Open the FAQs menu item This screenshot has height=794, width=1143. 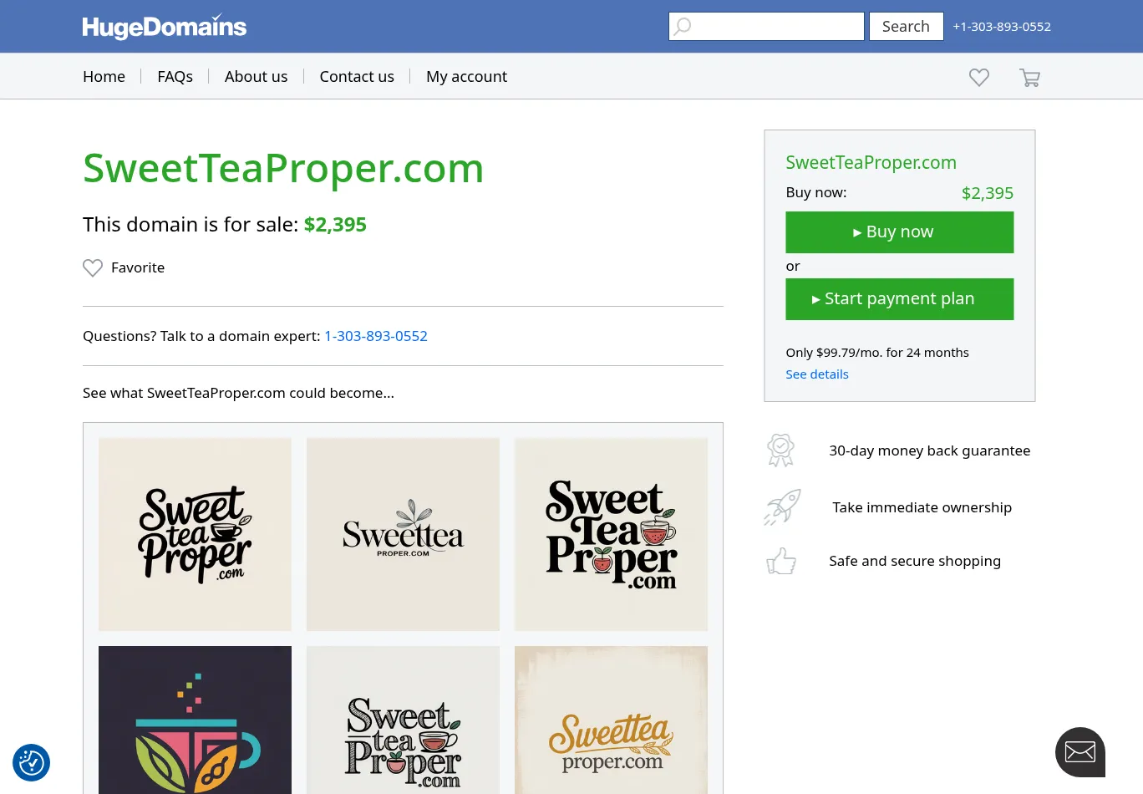click(175, 77)
